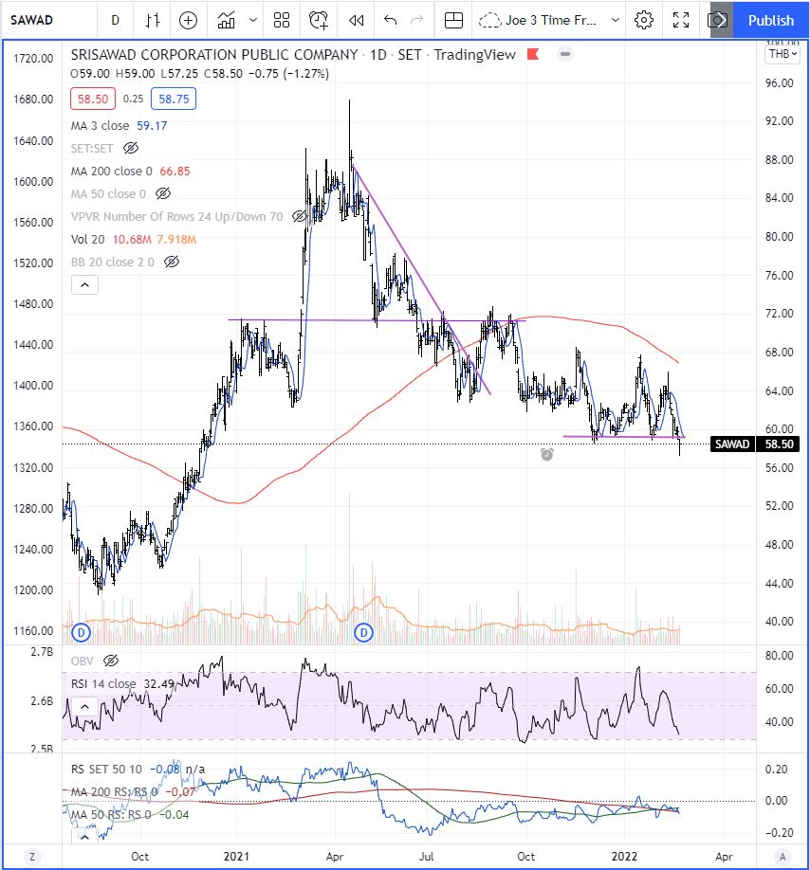The width and height of the screenshot is (810, 870).
Task: Show the hidden VPVR volume profile indicator
Action: 299,217
